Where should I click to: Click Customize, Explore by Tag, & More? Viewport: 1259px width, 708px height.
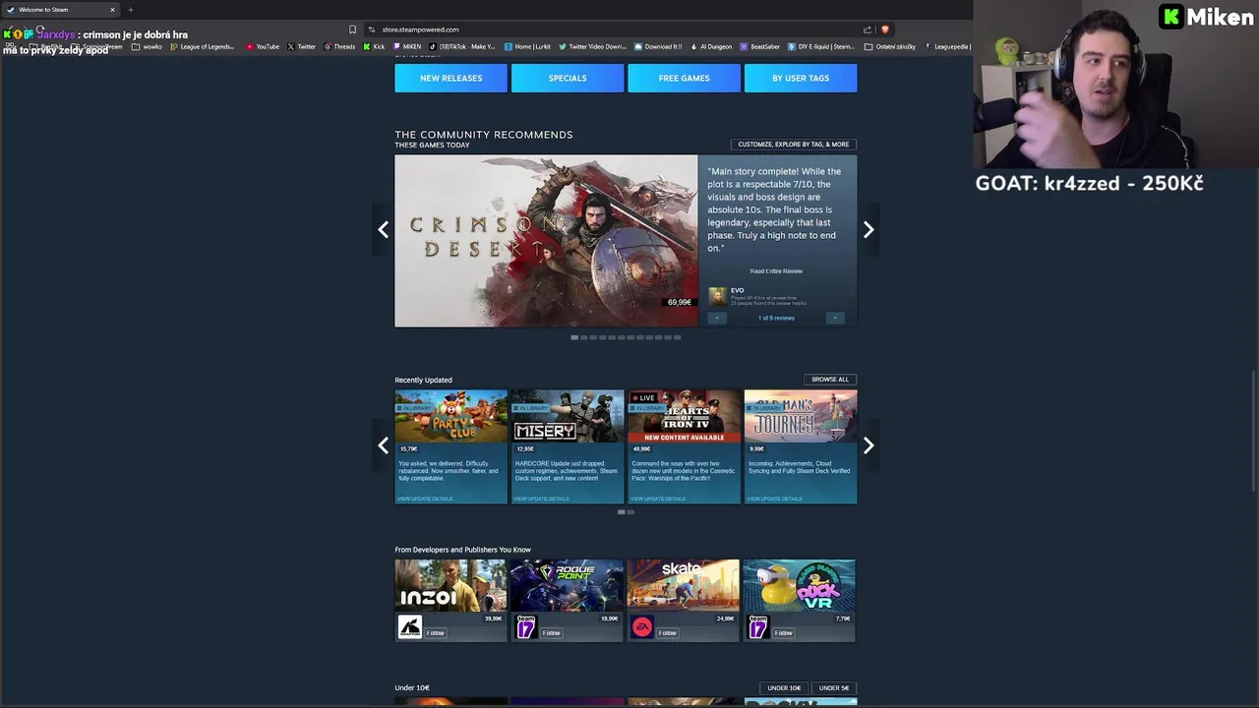[x=793, y=145]
